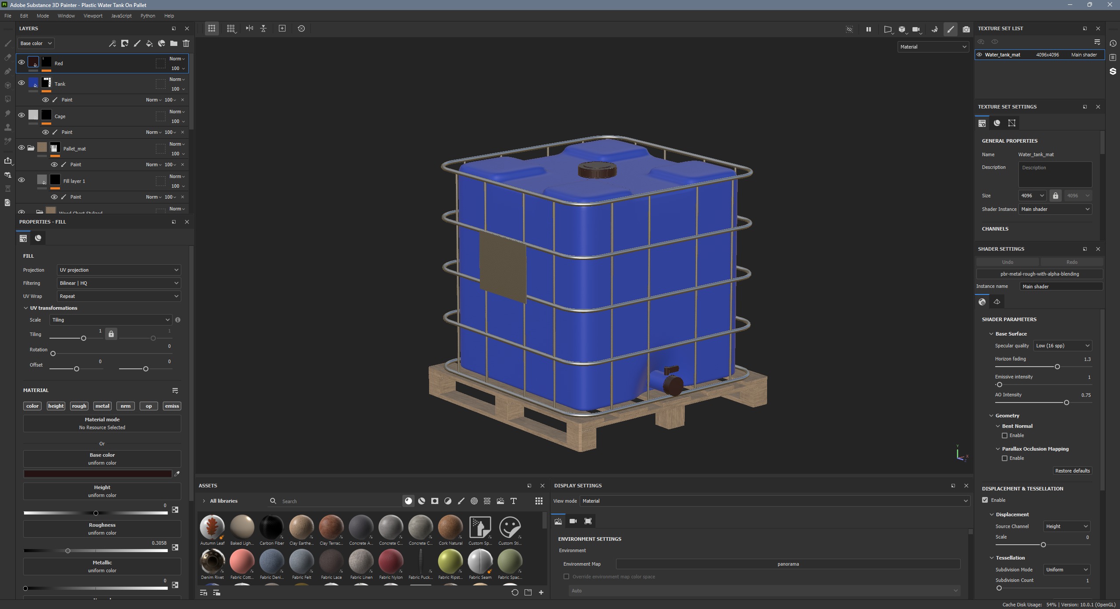Switch assets to grid view size icon
1120x609 pixels.
539,501
